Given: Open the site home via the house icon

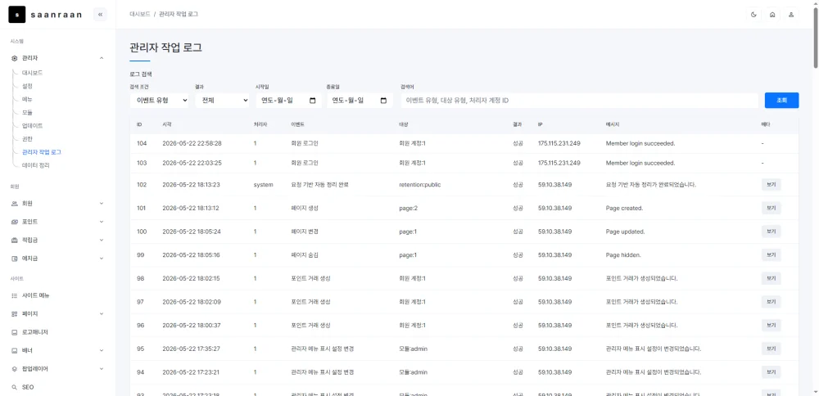Looking at the screenshot, I should (x=772, y=15).
